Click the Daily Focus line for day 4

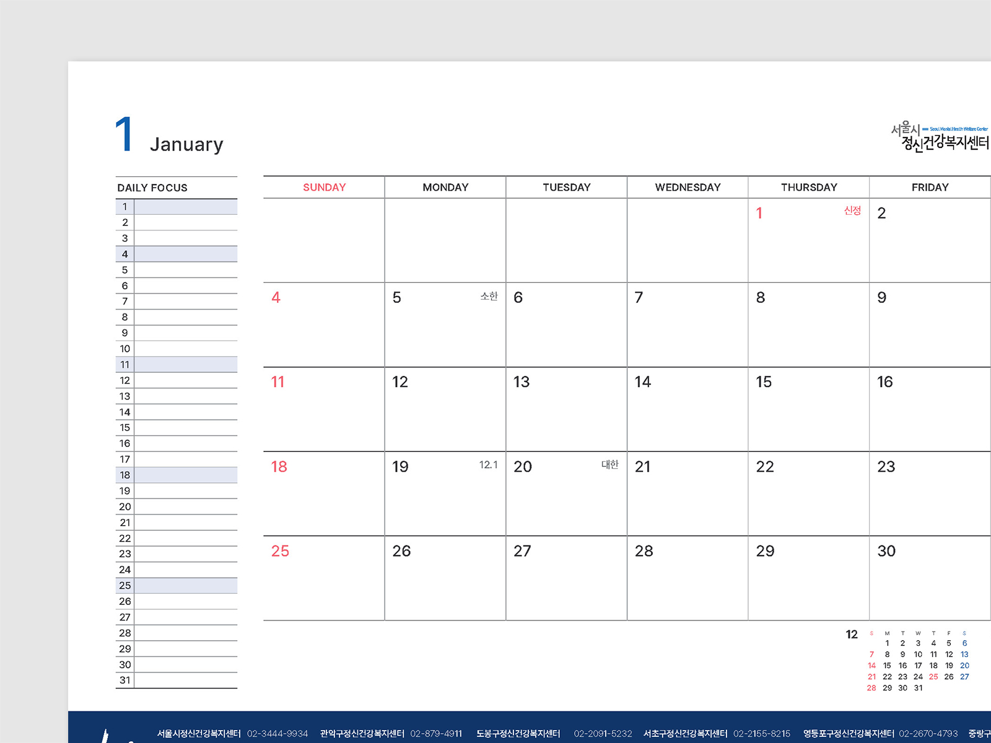[x=177, y=254]
